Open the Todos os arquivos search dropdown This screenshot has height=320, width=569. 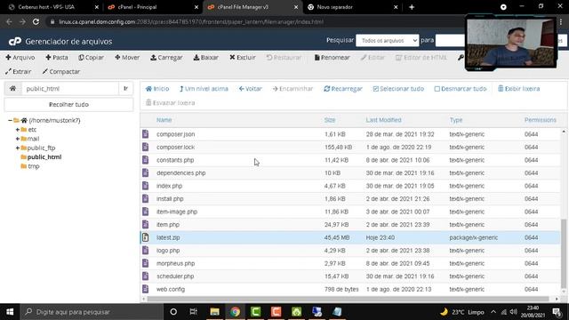click(388, 41)
